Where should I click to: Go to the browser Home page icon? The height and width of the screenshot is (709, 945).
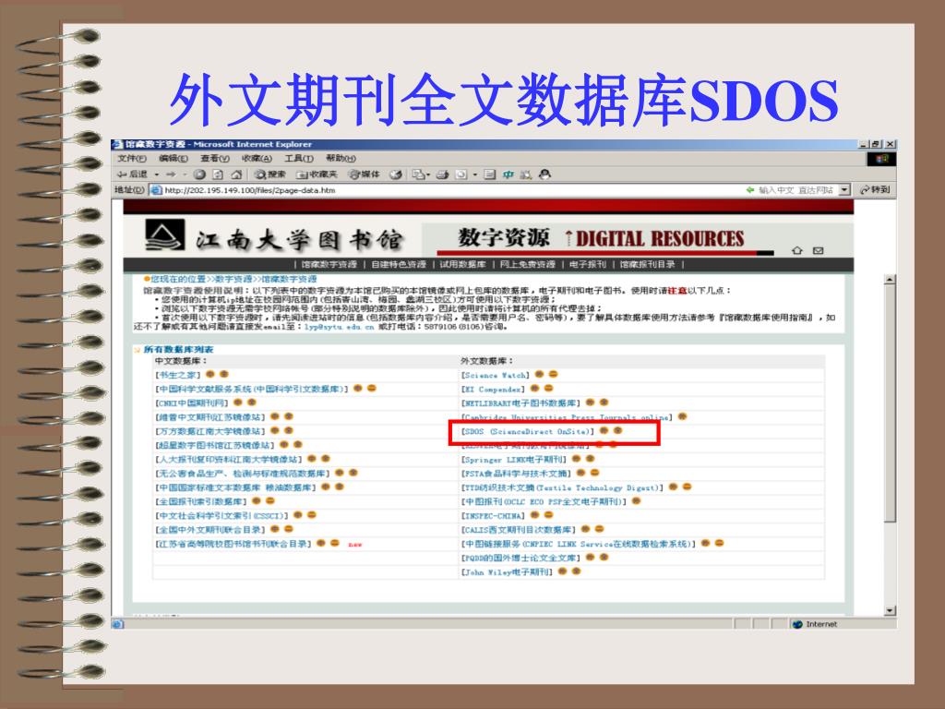[x=236, y=174]
